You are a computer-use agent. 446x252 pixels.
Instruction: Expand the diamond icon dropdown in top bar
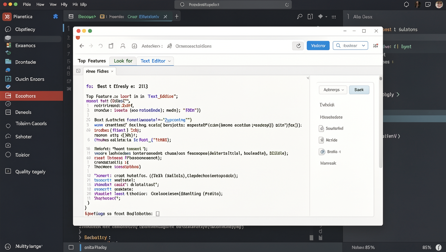326,17
